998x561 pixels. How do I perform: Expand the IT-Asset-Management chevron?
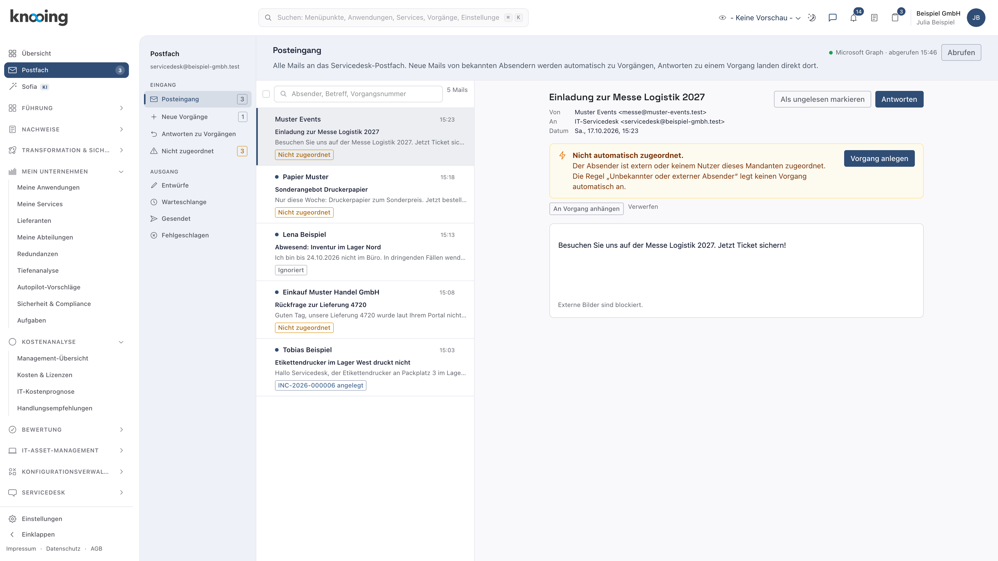tap(121, 450)
